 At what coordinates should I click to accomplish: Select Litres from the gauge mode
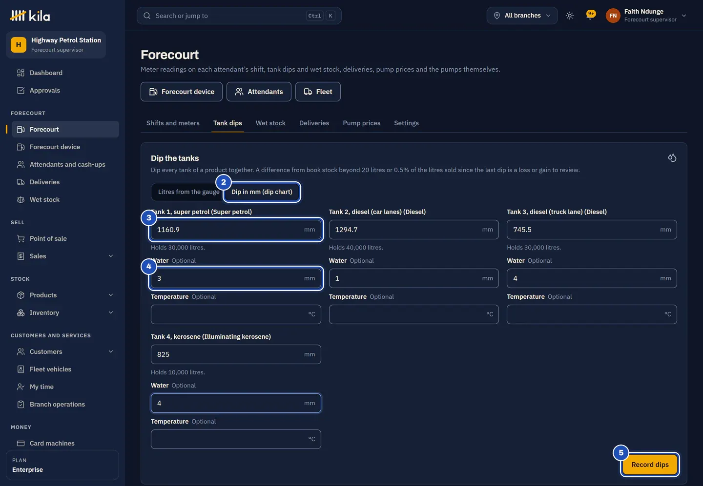point(188,192)
